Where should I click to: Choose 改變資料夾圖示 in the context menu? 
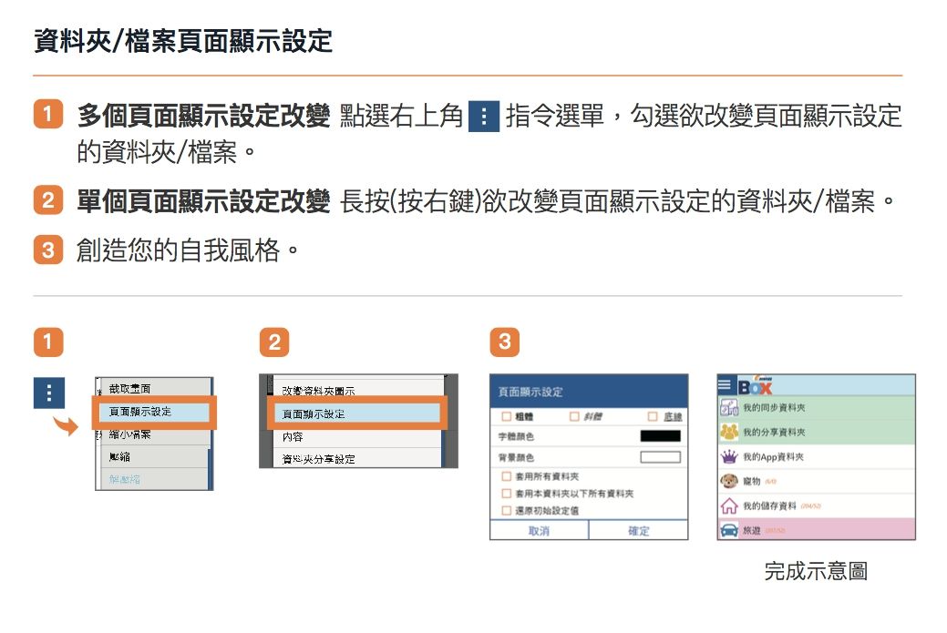click(318, 391)
